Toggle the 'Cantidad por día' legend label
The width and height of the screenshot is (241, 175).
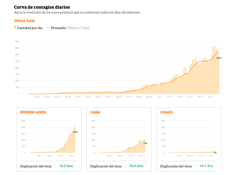tap(30, 28)
